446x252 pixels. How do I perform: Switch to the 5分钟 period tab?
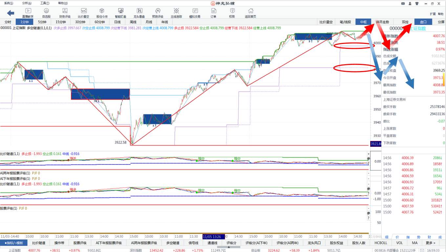click(x=42, y=22)
